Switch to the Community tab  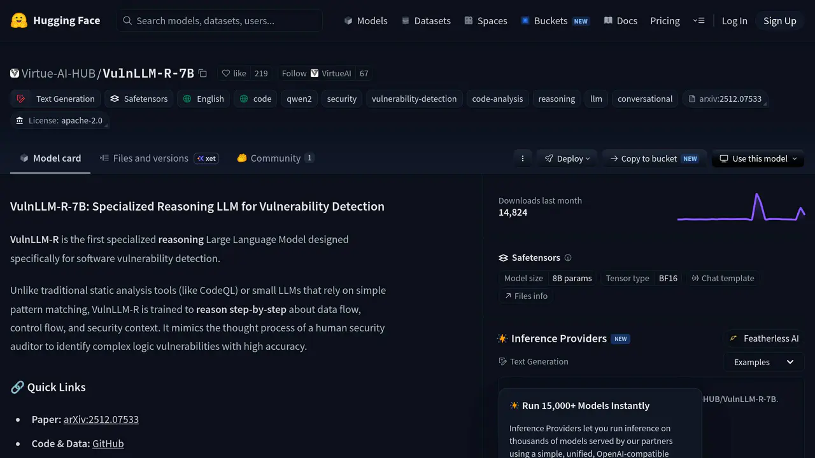pos(275,158)
